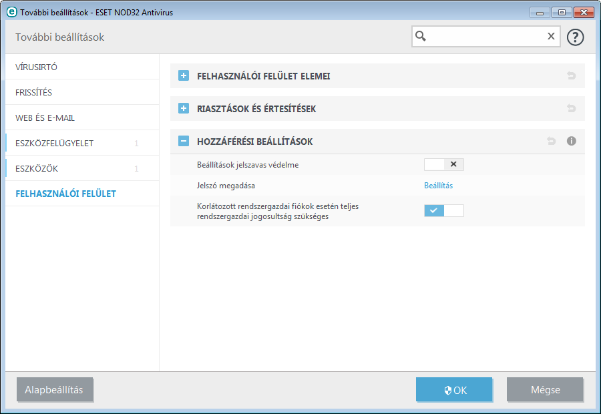Click the Beállítás link for Jelszó megadása
601x414 pixels.
[x=438, y=186]
